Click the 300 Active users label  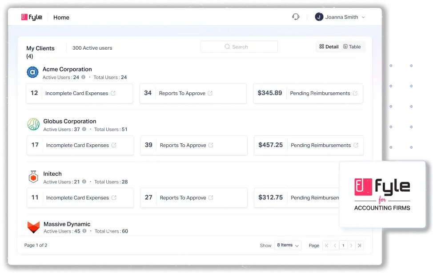coord(92,48)
